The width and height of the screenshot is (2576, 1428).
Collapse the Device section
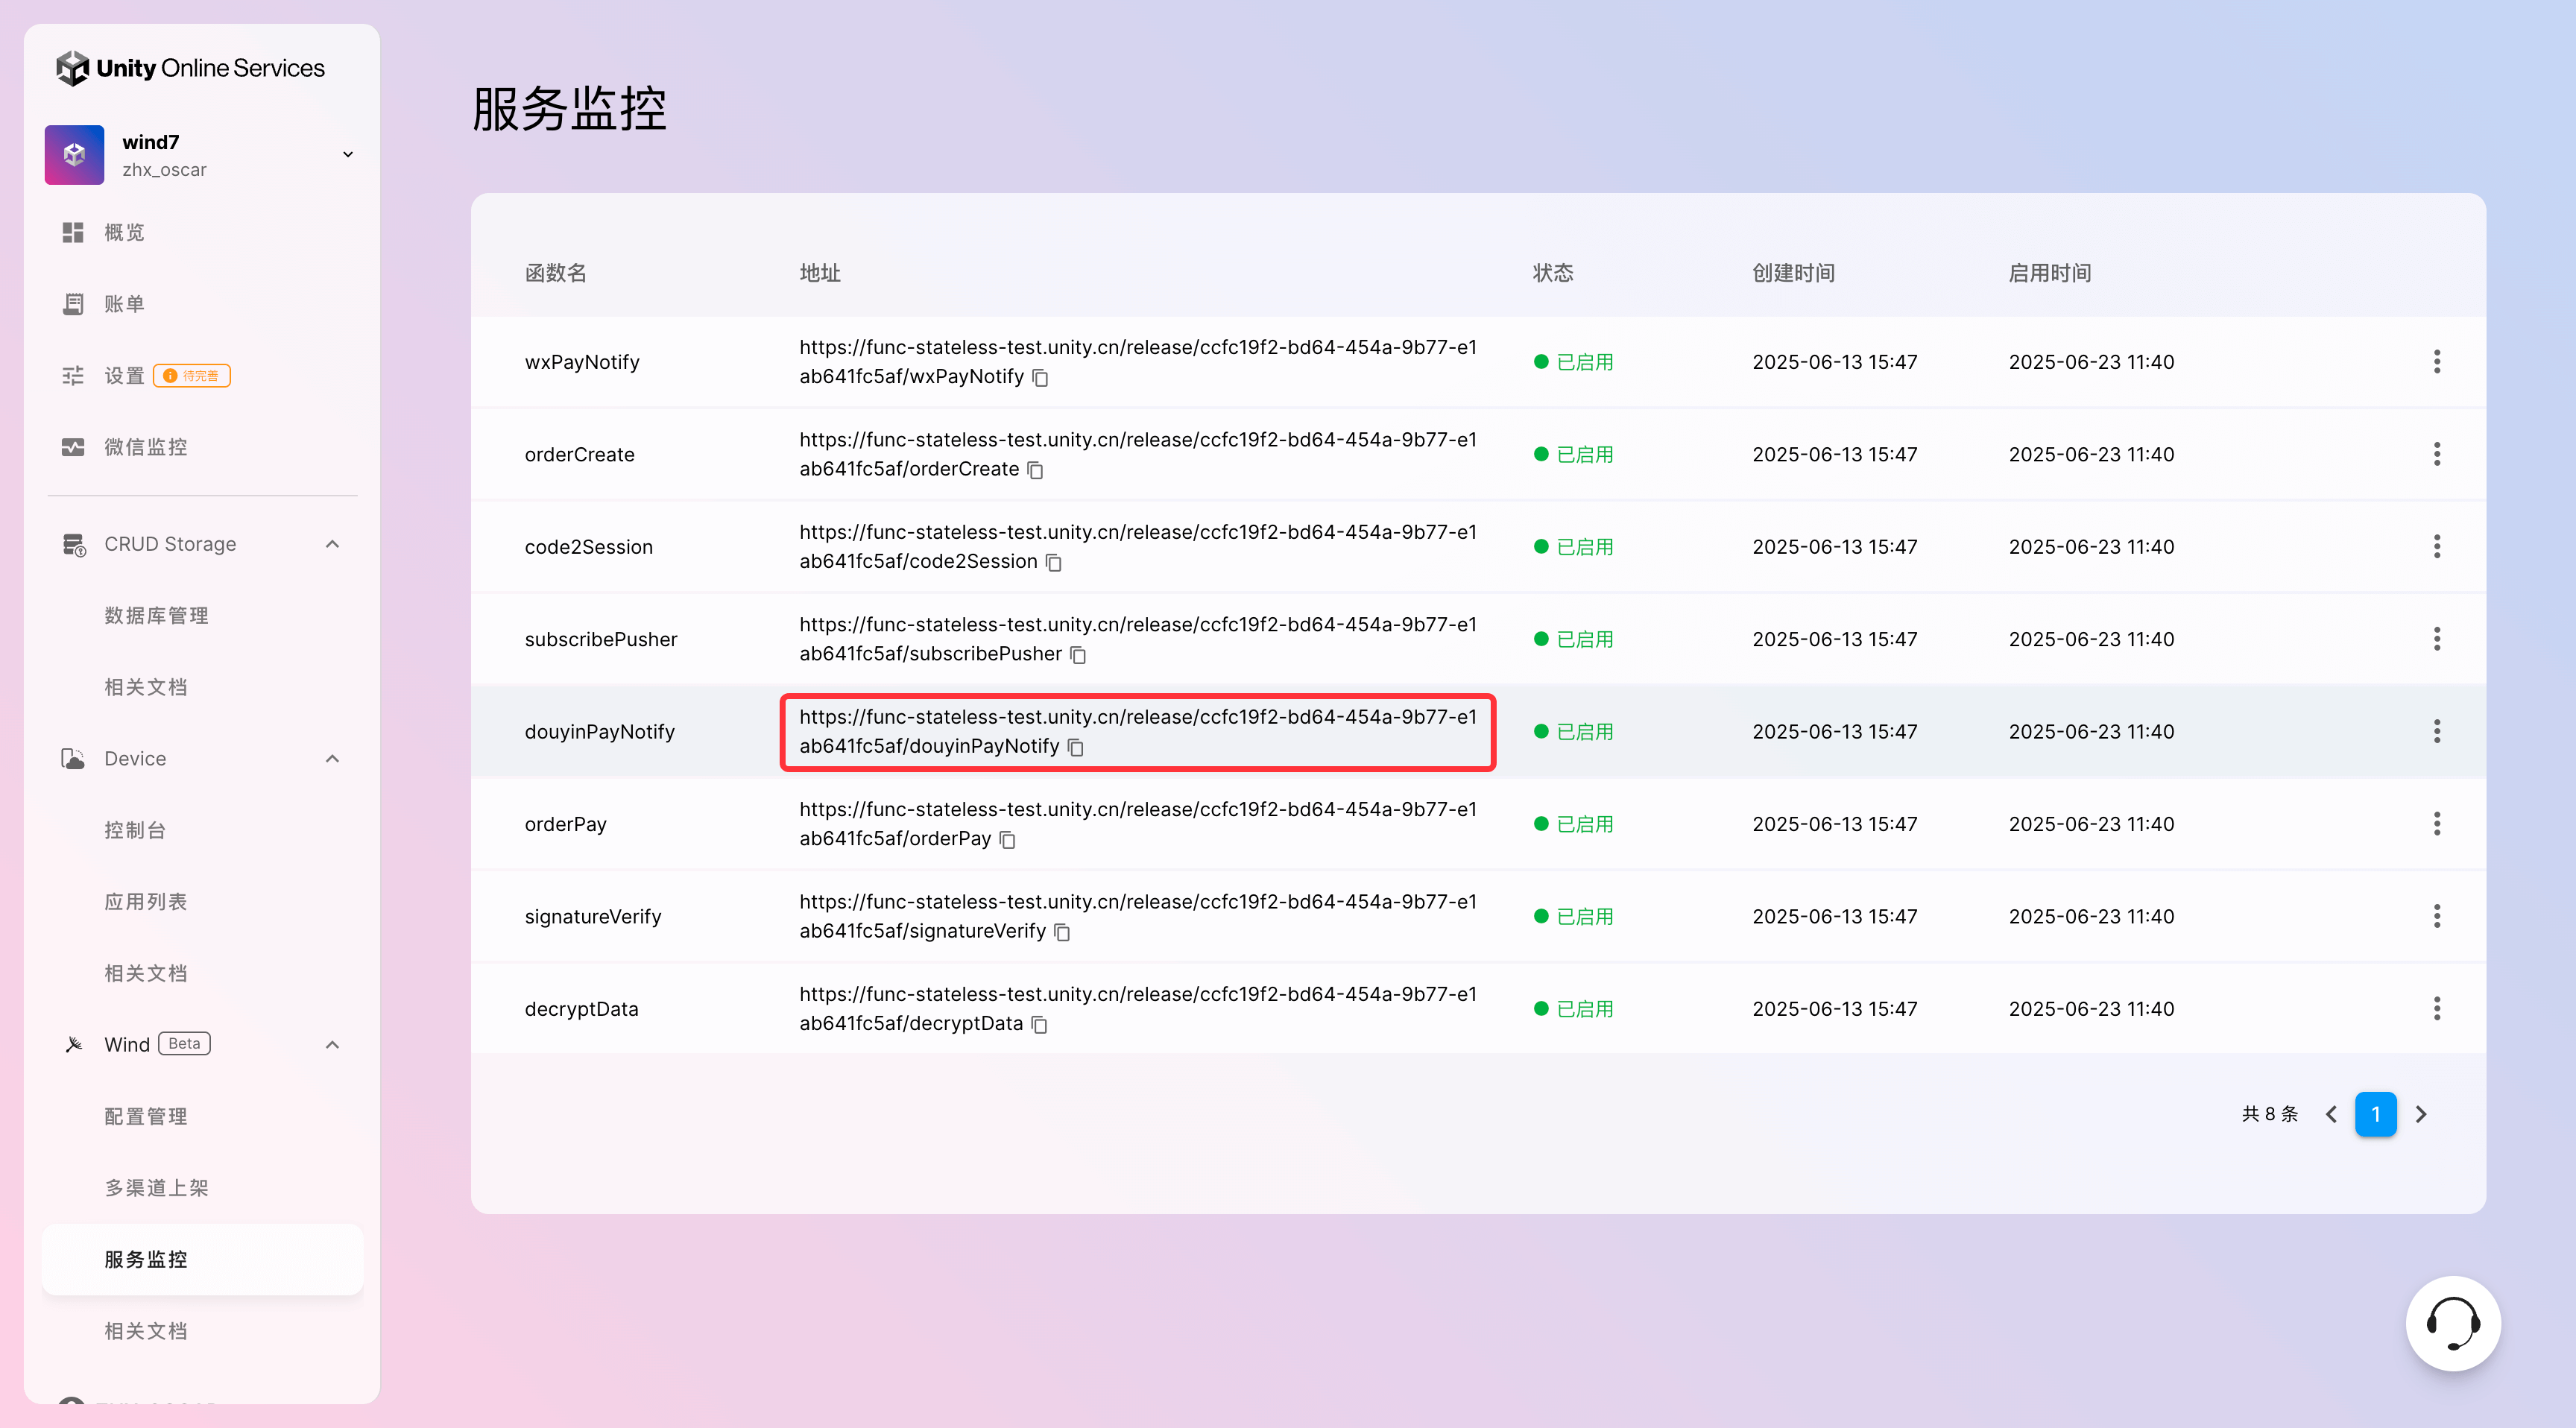(x=332, y=759)
